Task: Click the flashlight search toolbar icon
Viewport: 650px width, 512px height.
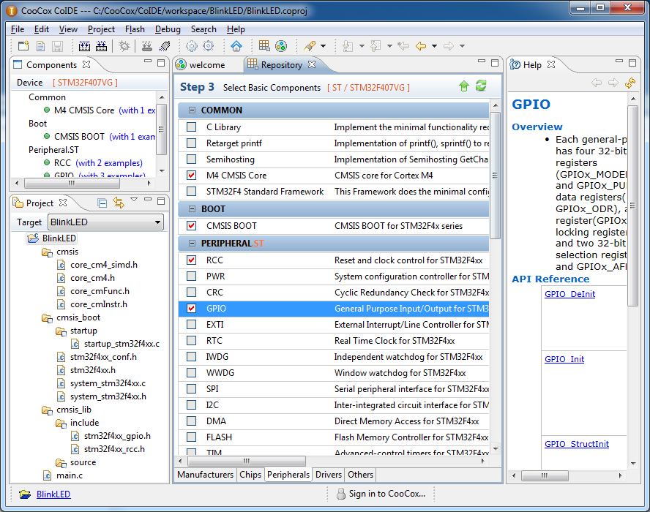Action: [x=310, y=46]
